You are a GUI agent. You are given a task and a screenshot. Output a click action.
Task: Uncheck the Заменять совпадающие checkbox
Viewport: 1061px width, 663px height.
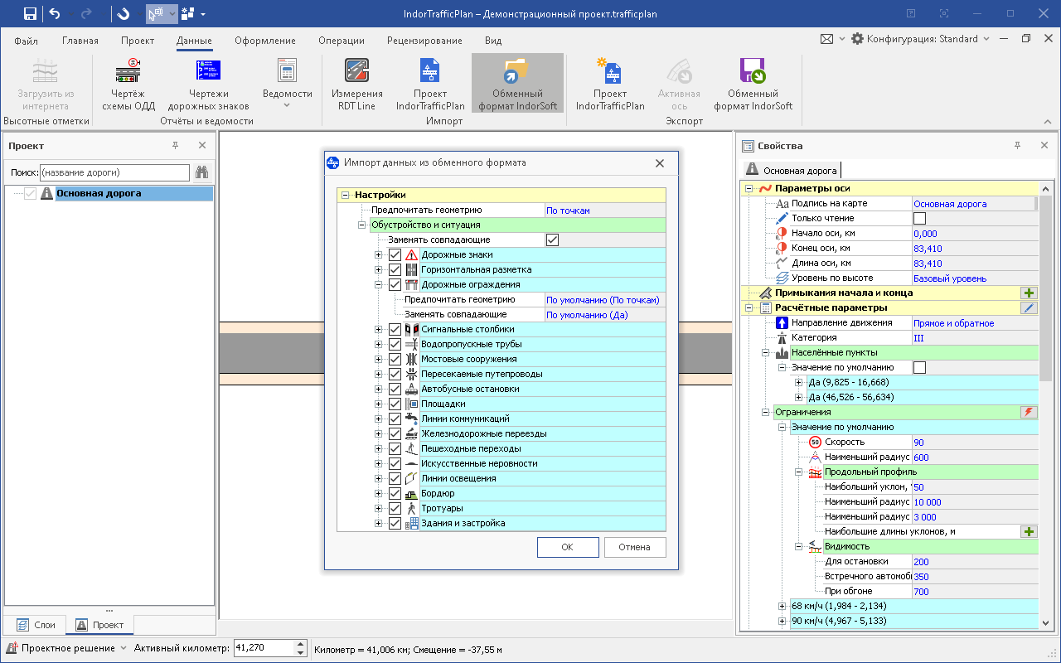point(552,240)
